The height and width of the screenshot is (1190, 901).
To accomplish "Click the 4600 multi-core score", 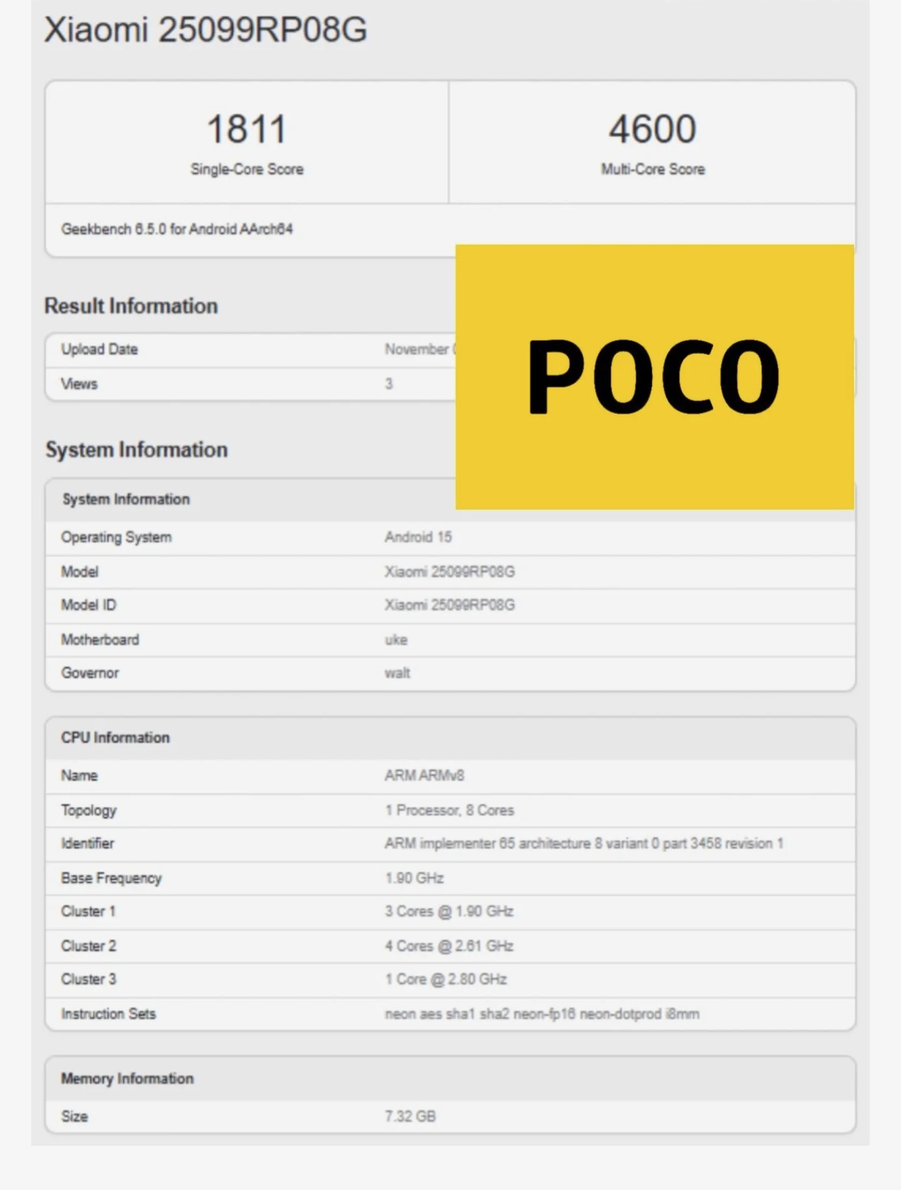I will [653, 129].
